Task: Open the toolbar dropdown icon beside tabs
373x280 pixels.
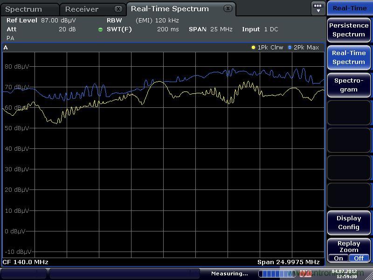Action: point(318,8)
